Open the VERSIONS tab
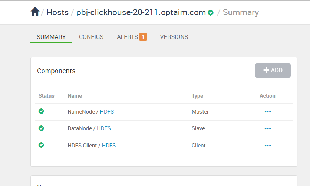 pos(174,37)
